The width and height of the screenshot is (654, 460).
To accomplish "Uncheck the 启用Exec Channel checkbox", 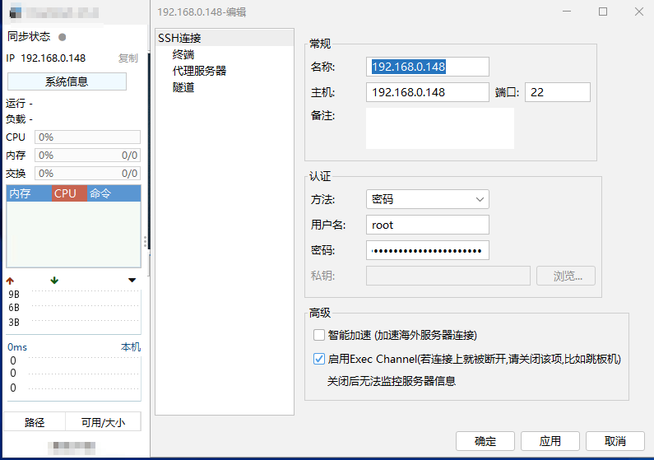I will (x=319, y=359).
